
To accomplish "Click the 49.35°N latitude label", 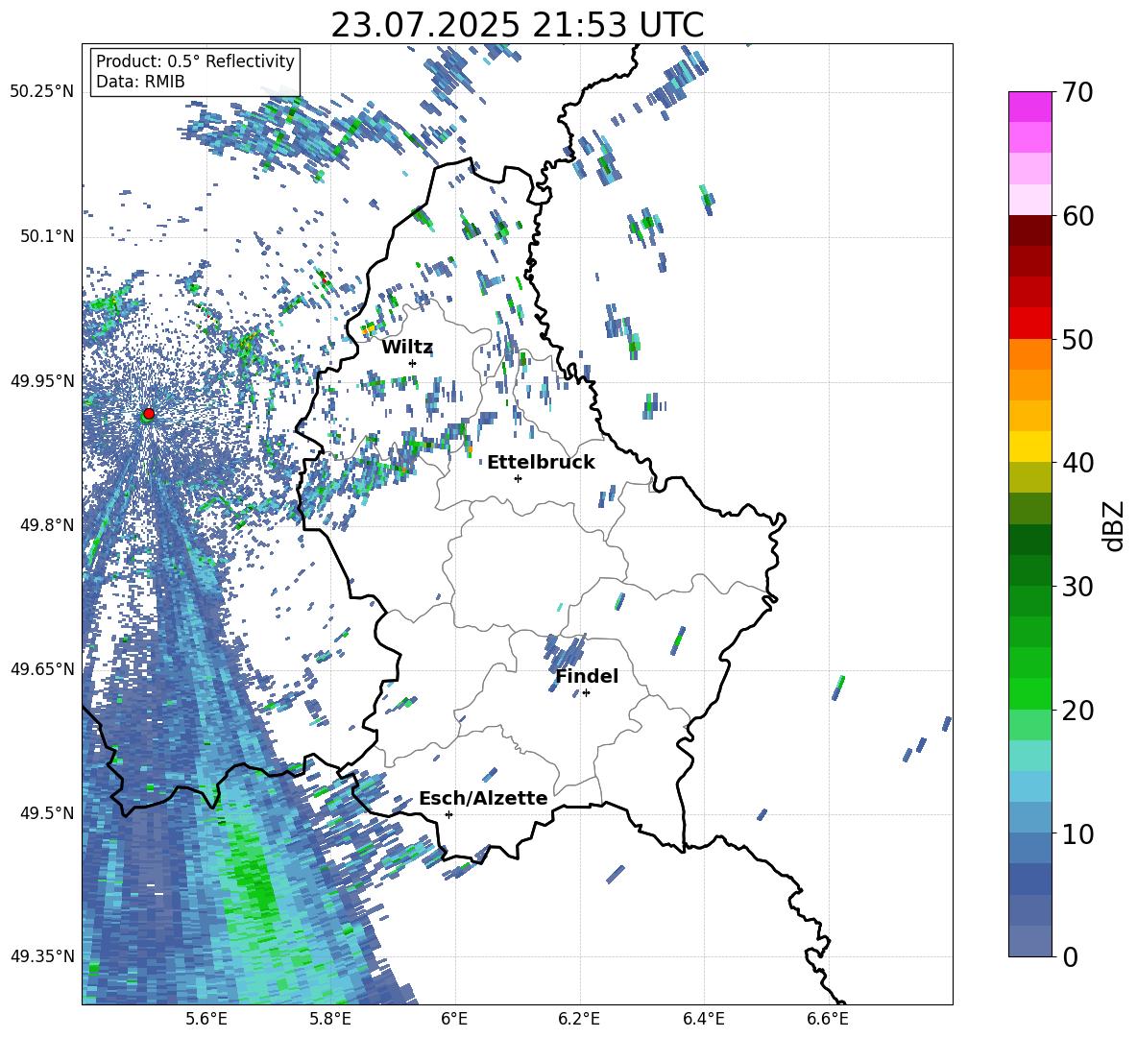I will coord(41,956).
